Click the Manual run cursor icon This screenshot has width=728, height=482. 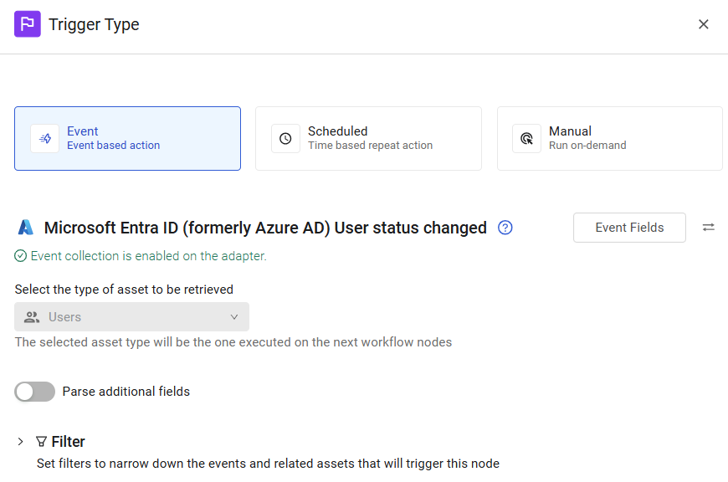click(526, 138)
